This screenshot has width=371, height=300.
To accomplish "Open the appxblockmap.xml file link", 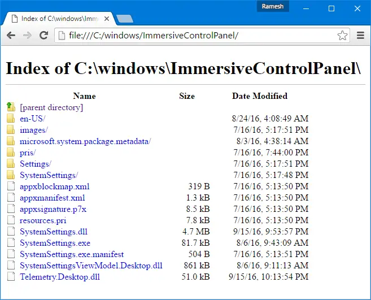I will tap(55, 186).
